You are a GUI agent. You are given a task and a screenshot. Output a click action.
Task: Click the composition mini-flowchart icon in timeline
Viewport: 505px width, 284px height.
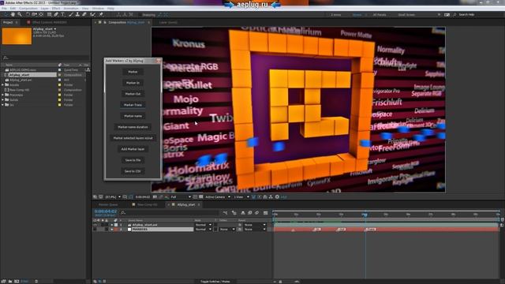[x=225, y=212]
